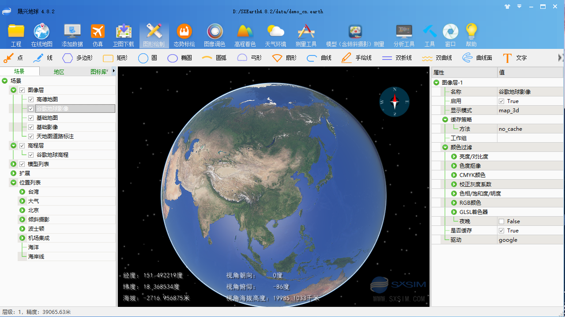Image resolution: width=565 pixels, height=317 pixels.
Task: Uncheck the 高德地图 layer visibility checkbox
Action: click(x=31, y=99)
